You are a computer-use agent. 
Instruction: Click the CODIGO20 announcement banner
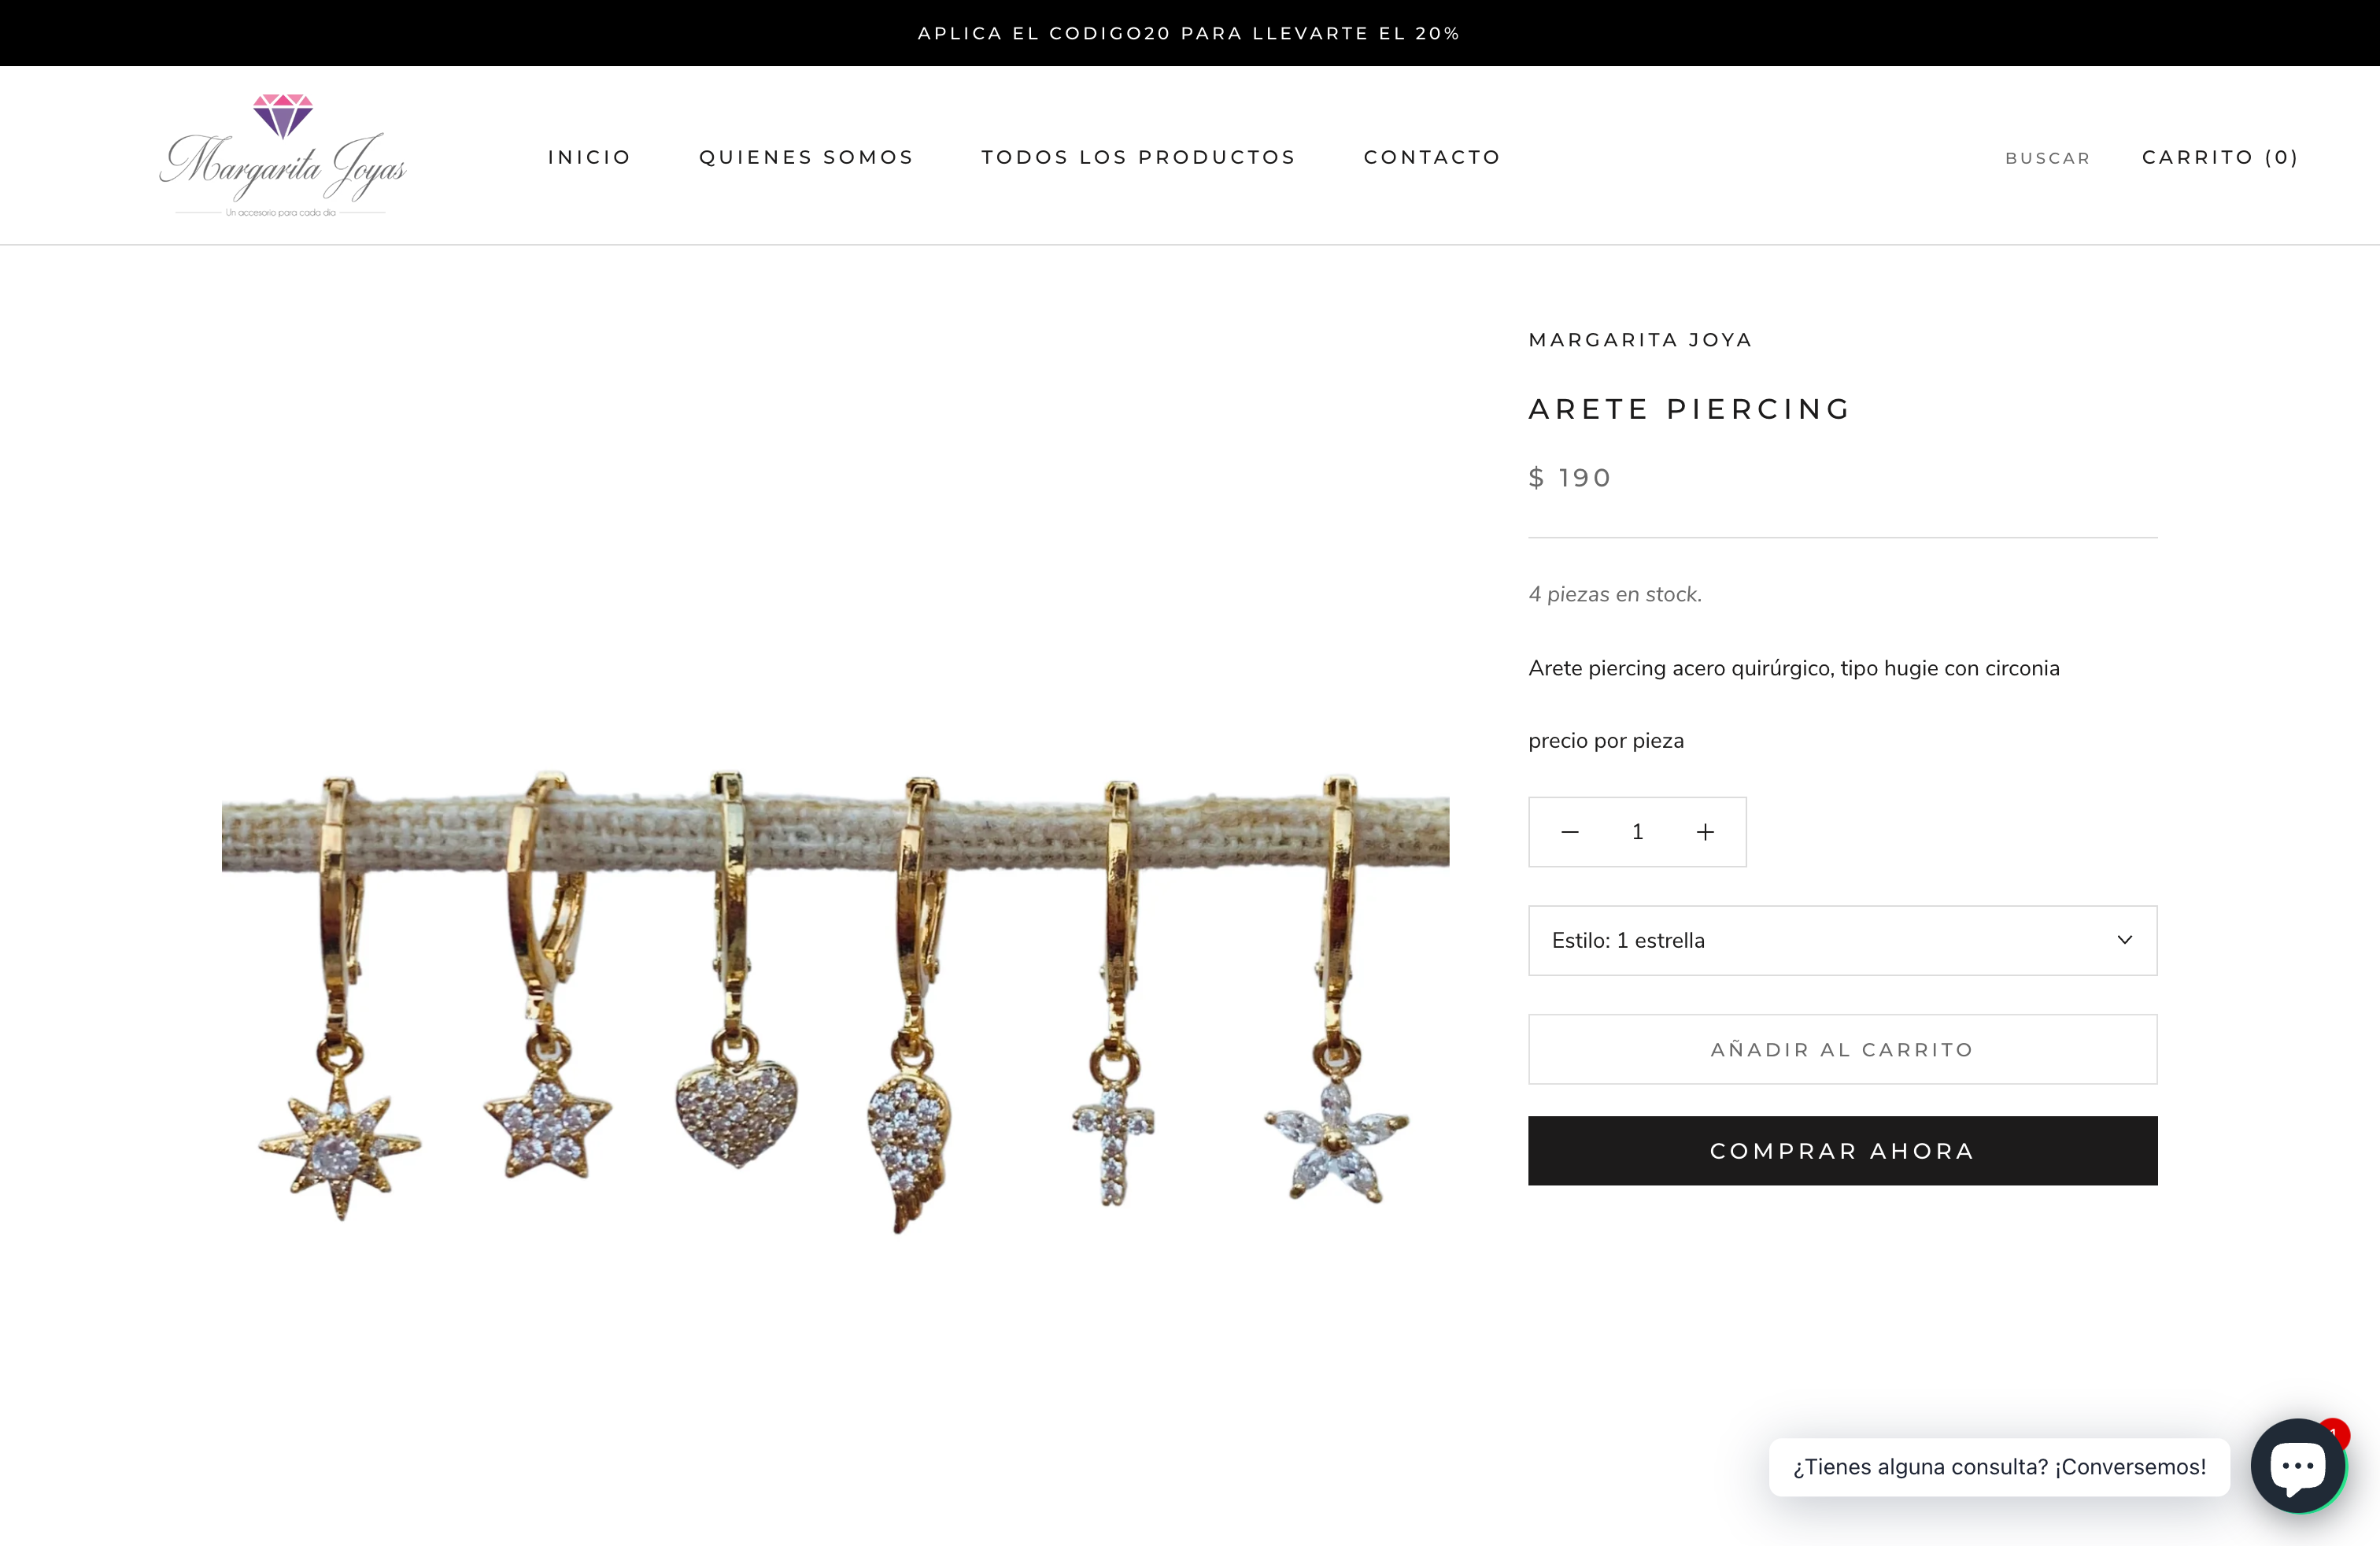tap(1189, 33)
